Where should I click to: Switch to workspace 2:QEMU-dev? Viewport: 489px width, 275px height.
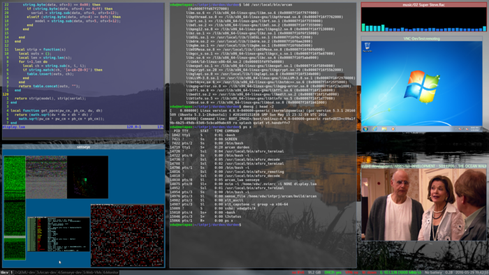point(24,272)
